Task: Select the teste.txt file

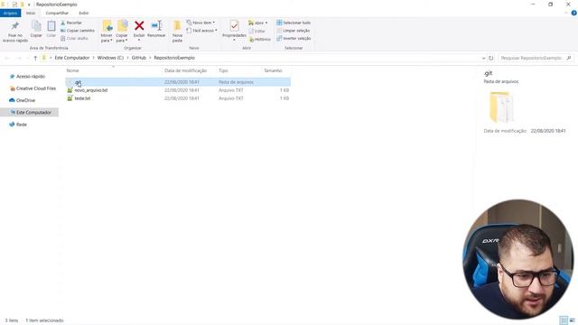Action: [x=82, y=98]
